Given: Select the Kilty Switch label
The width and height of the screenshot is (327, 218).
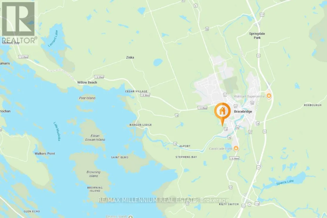Looking at the screenshot, I should pyautogui.click(x=229, y=204).
